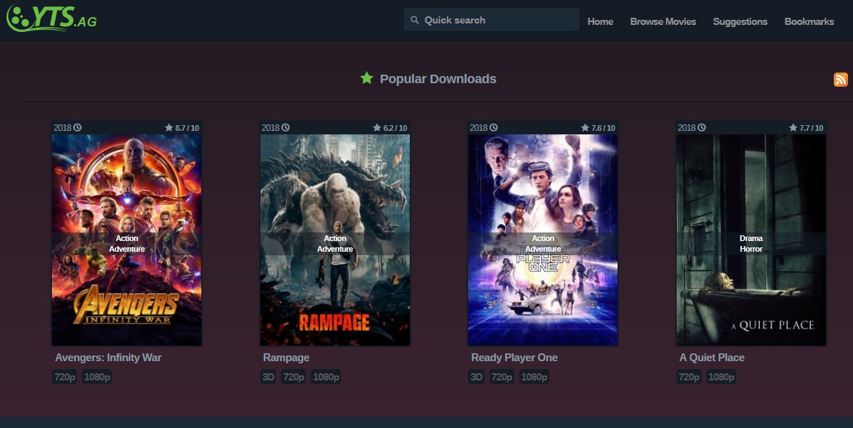Open Browse Movies in the navigation
The image size is (853, 428).
coord(662,21)
